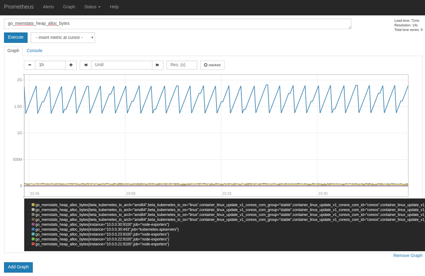This screenshot has width=425, height=276.
Task: Enable the stacked graph option
Action: pyautogui.click(x=212, y=65)
